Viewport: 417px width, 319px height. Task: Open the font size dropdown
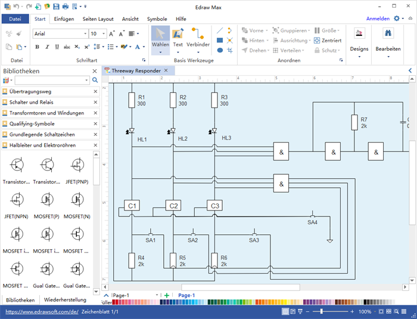click(x=102, y=34)
